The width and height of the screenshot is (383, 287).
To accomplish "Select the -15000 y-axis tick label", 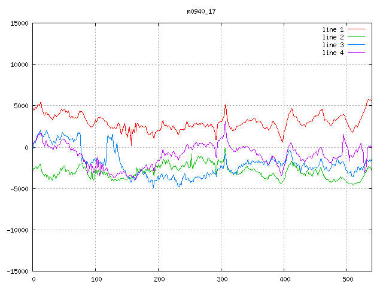I will [17, 271].
